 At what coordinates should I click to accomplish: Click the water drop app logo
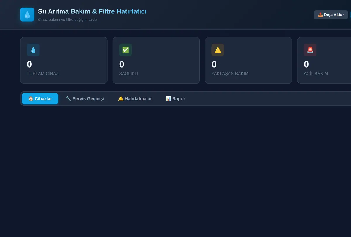tap(27, 15)
